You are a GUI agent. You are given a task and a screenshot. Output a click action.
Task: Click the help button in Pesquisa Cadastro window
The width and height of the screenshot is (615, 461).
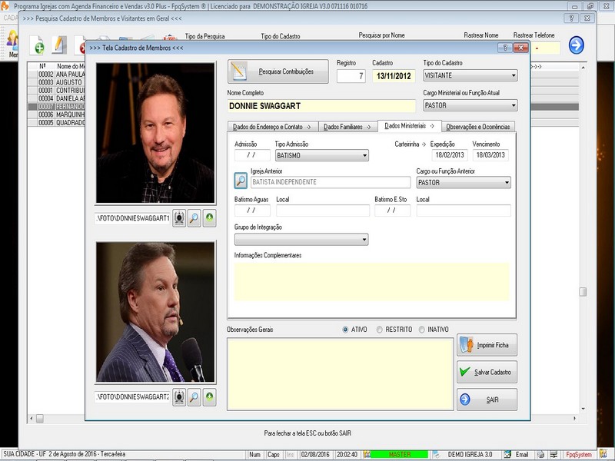click(x=571, y=18)
